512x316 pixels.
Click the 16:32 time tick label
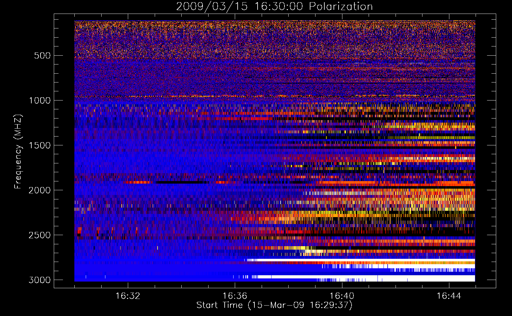coord(128,296)
